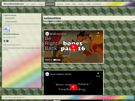Open channel avatar on bonan vesperon video

(x=47, y=74)
